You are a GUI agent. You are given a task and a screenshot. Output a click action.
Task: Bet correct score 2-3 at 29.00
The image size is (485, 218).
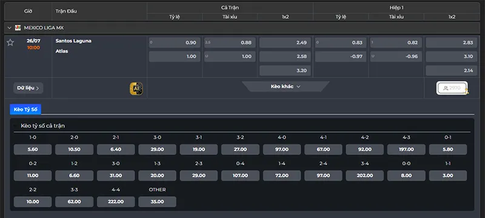(x=199, y=176)
